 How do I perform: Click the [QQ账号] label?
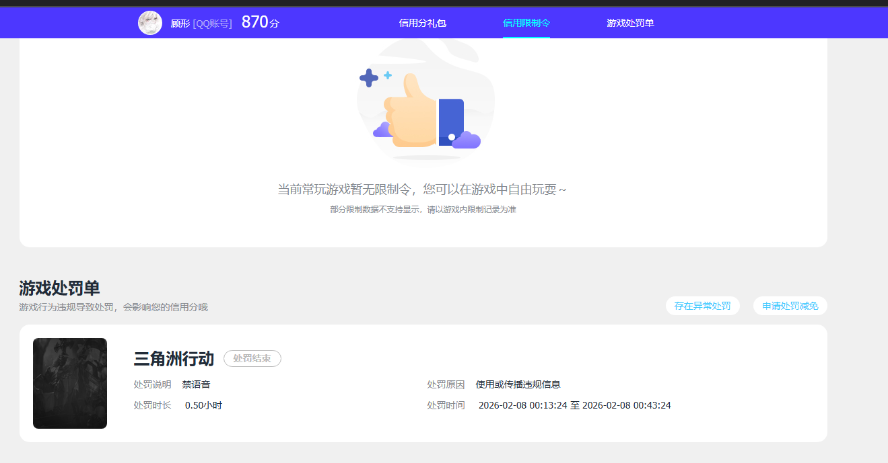213,24
